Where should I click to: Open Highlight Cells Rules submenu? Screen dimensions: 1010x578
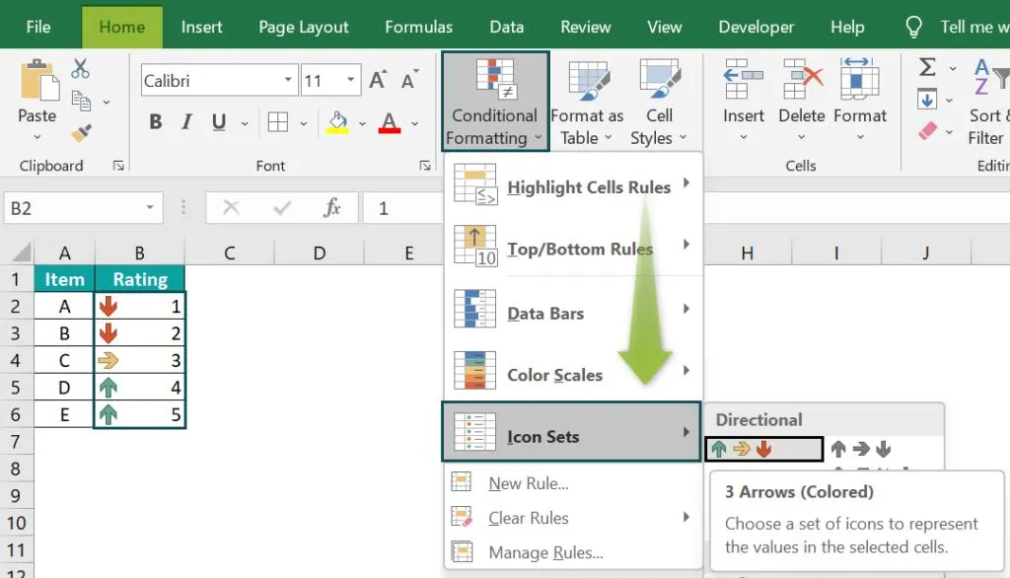(x=573, y=186)
